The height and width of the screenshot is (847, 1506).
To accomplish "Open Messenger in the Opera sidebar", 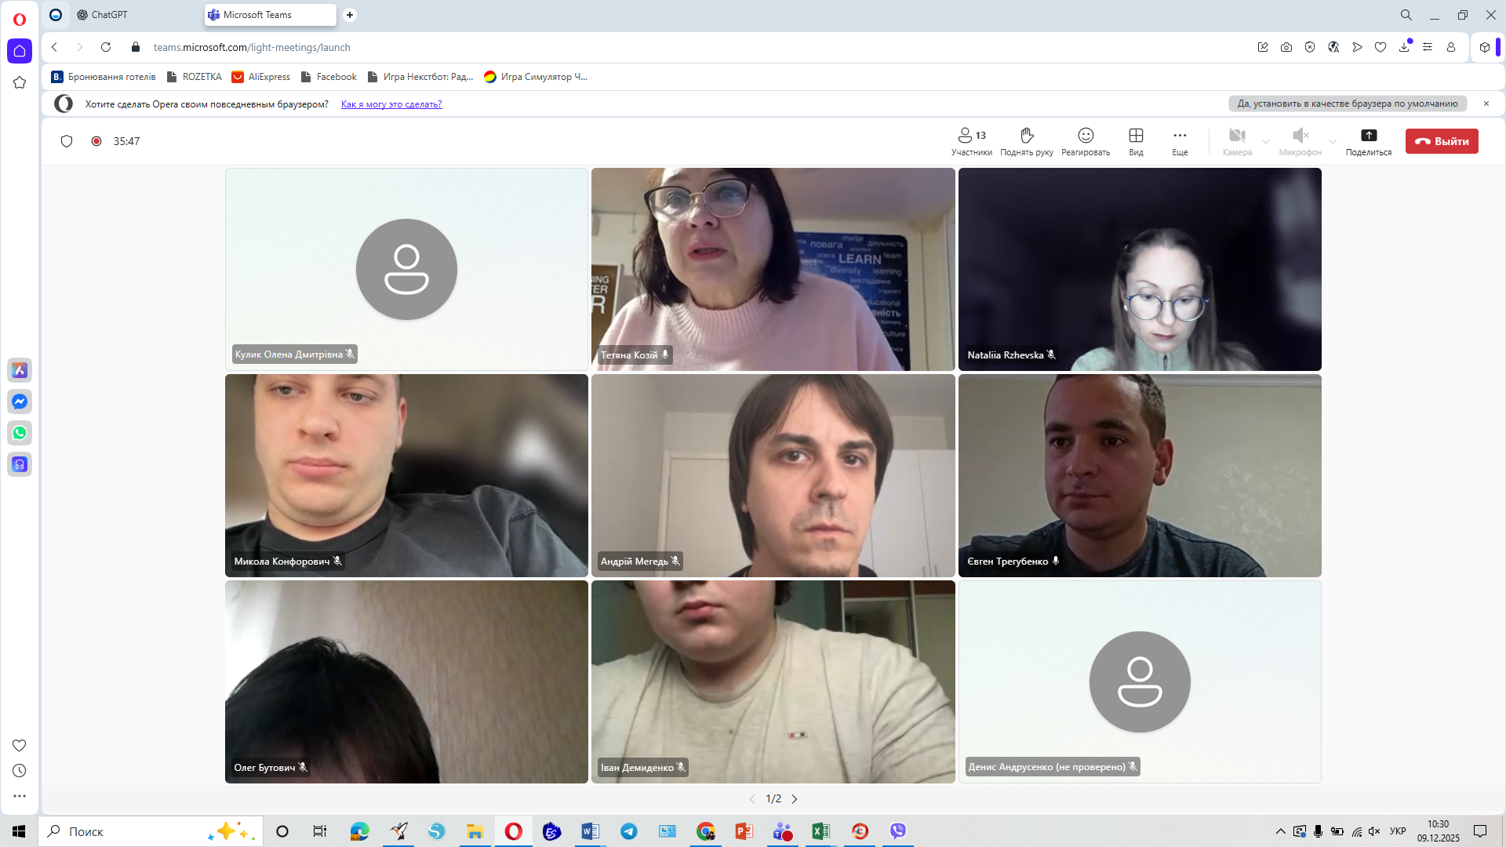I will pos(20,402).
